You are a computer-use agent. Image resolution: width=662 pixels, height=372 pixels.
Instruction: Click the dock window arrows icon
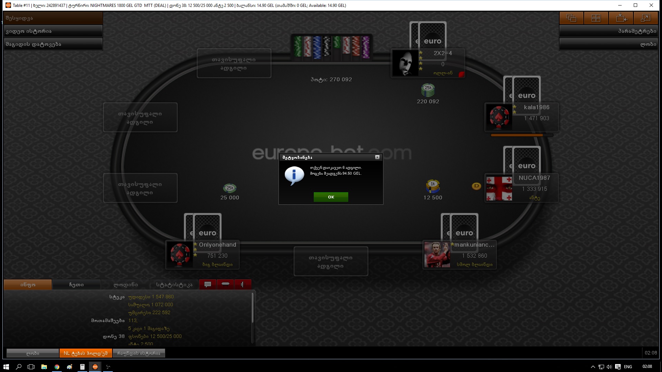tap(621, 18)
